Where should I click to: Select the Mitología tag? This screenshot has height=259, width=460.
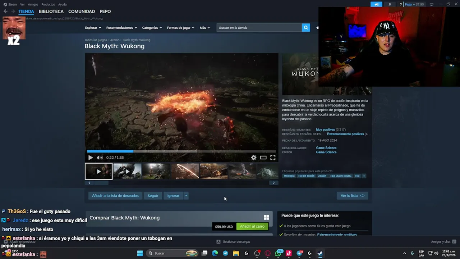(x=289, y=176)
